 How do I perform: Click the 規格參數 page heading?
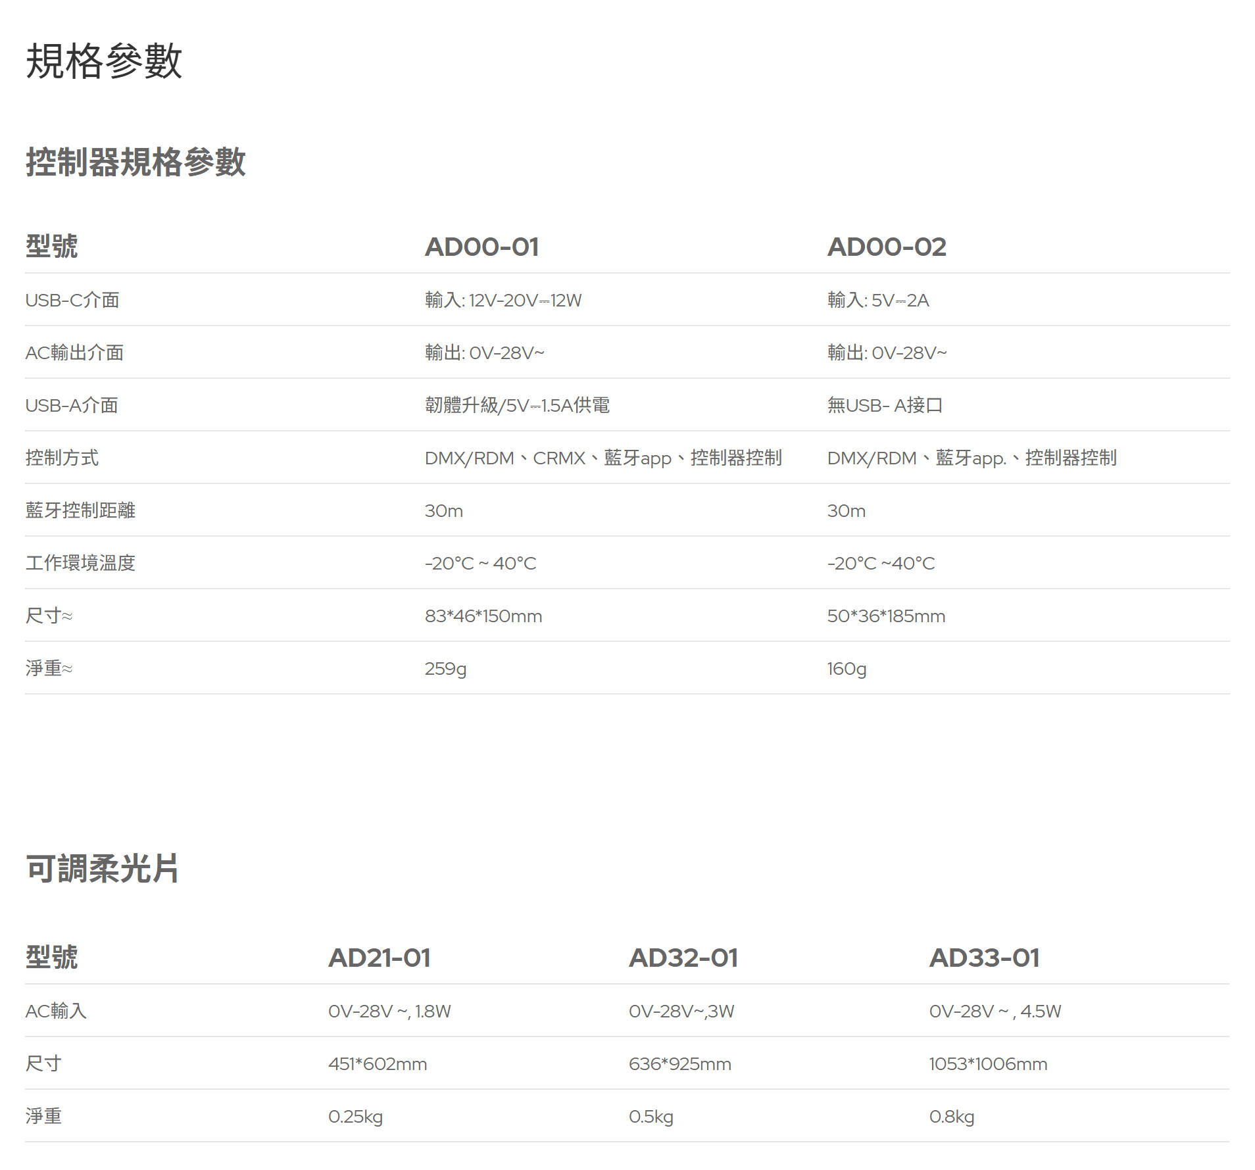click(103, 61)
